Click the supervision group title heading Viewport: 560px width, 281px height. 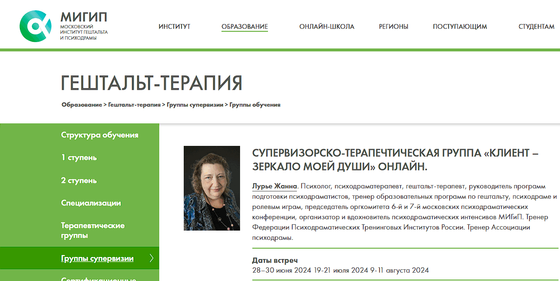395,160
